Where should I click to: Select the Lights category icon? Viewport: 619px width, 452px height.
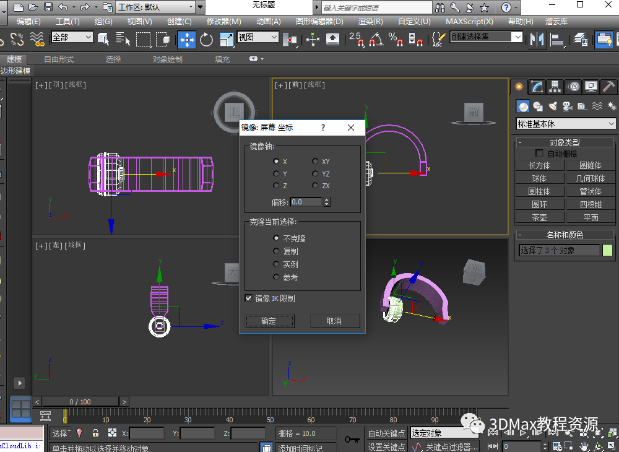(553, 106)
